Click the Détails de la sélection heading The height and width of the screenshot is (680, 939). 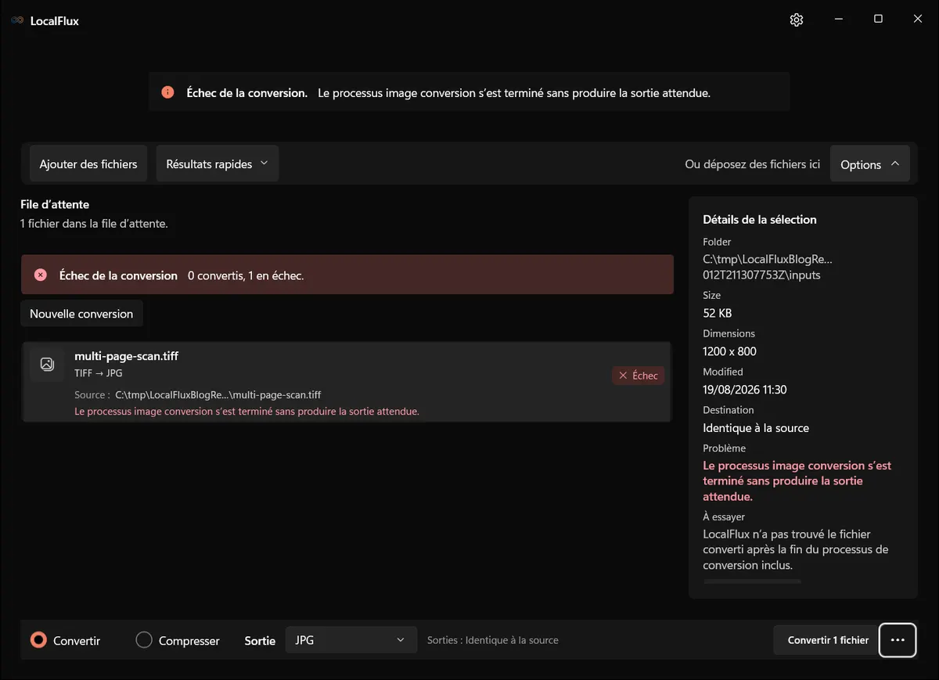pyautogui.click(x=760, y=220)
